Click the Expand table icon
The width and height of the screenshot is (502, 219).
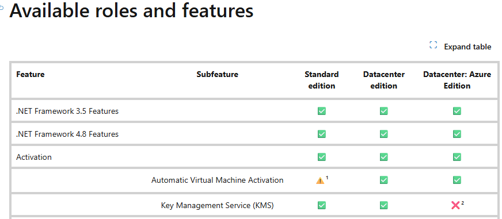pos(433,45)
